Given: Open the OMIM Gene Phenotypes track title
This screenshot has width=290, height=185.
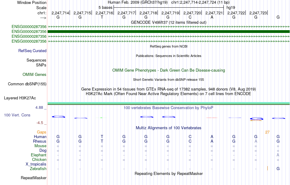Looking at the screenshot, I should 169,70.
